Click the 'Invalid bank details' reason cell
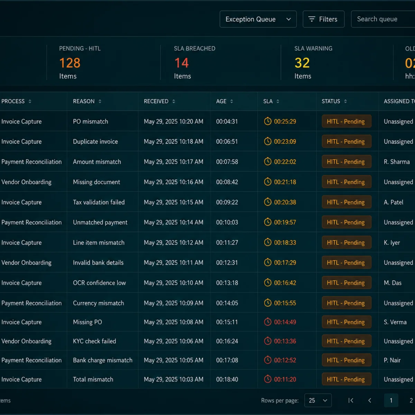Screen dimensions: 415x415 (x=98, y=262)
